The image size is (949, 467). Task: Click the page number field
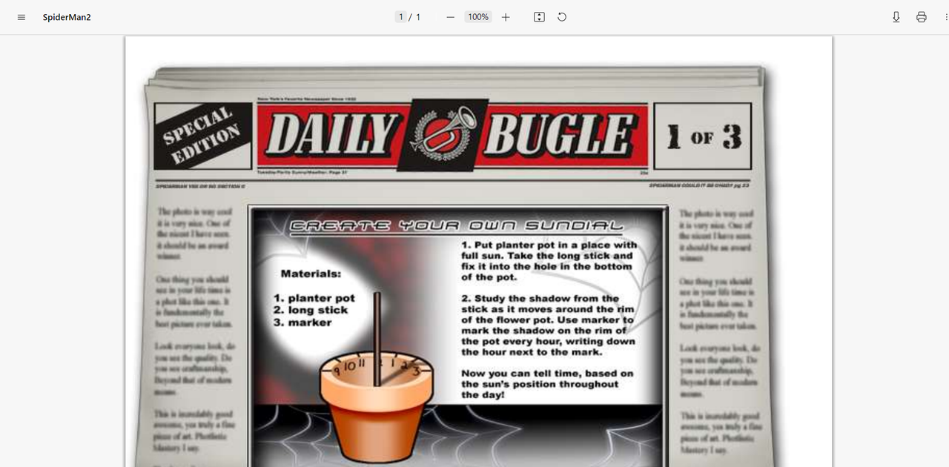click(x=401, y=17)
